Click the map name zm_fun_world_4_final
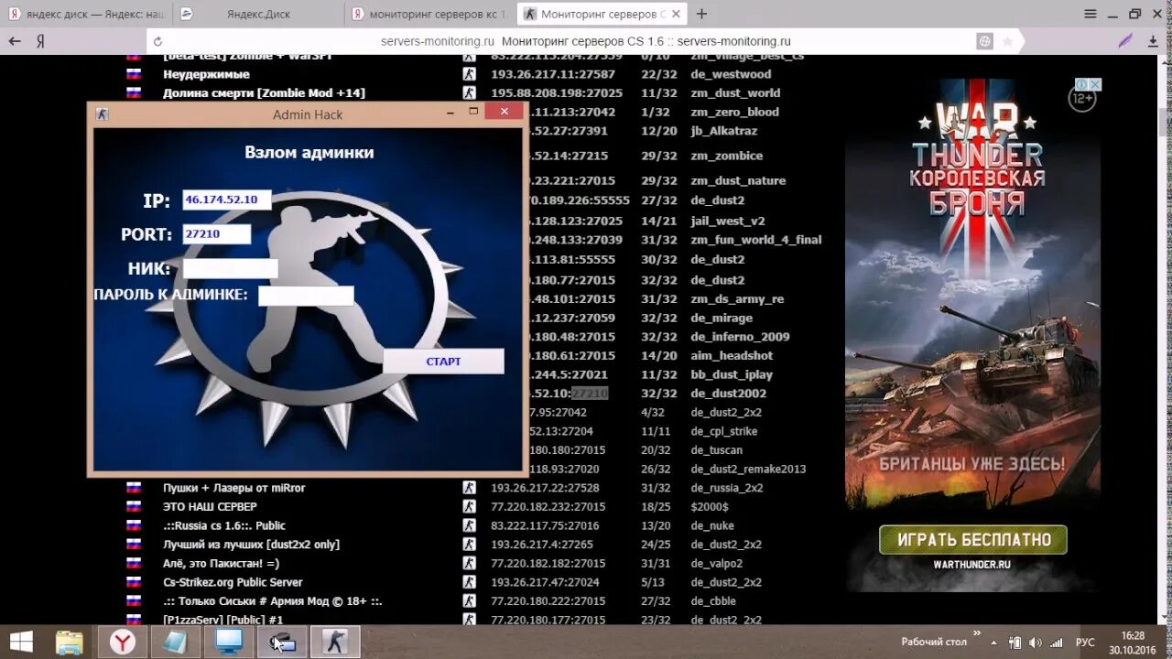 coord(755,240)
